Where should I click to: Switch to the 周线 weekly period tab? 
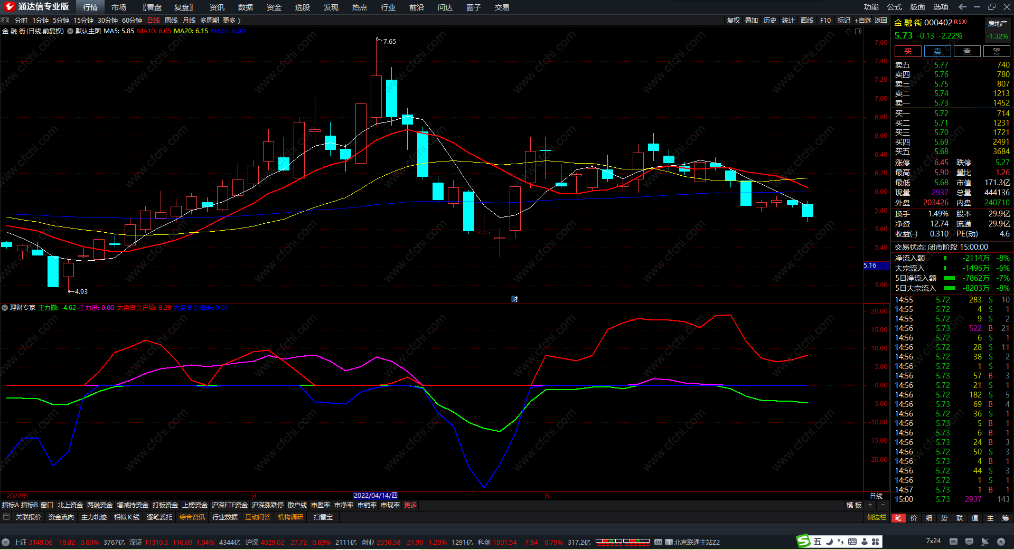click(x=171, y=21)
